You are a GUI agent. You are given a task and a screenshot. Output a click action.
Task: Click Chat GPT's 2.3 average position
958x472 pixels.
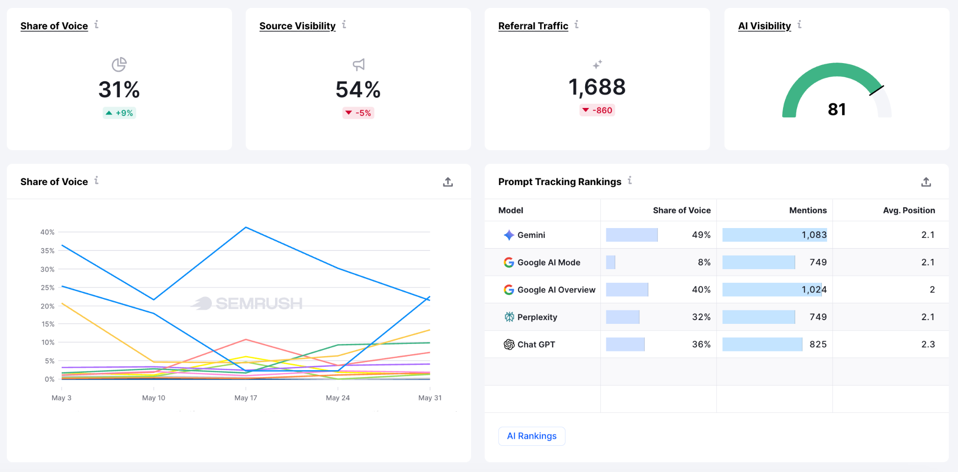pos(928,344)
